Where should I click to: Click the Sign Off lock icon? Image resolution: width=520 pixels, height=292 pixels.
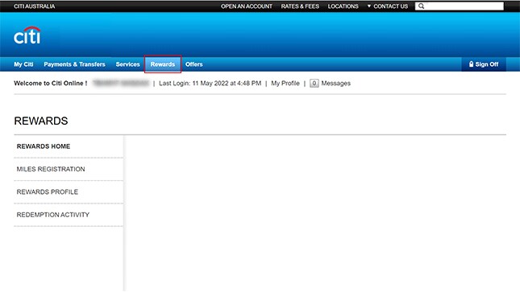pos(471,64)
